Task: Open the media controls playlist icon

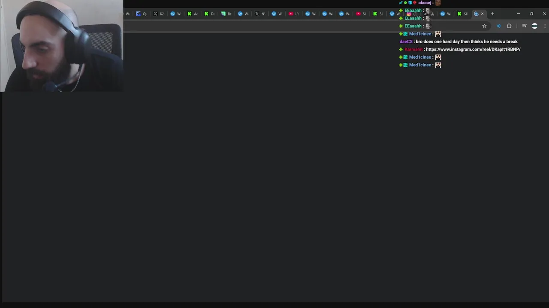Action: [524, 26]
